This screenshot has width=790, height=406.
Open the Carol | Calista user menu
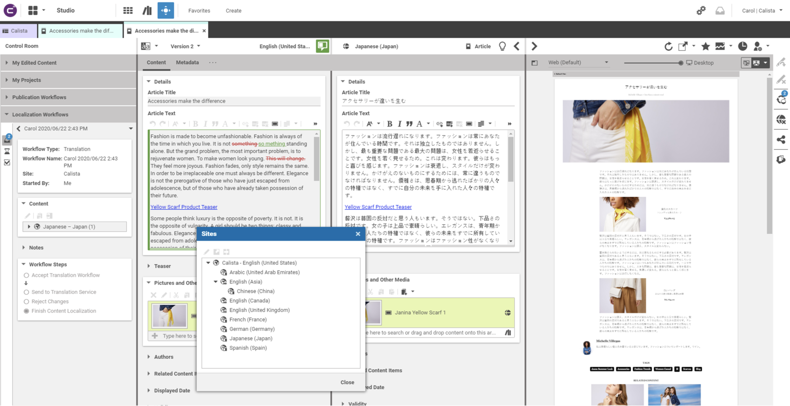click(762, 10)
